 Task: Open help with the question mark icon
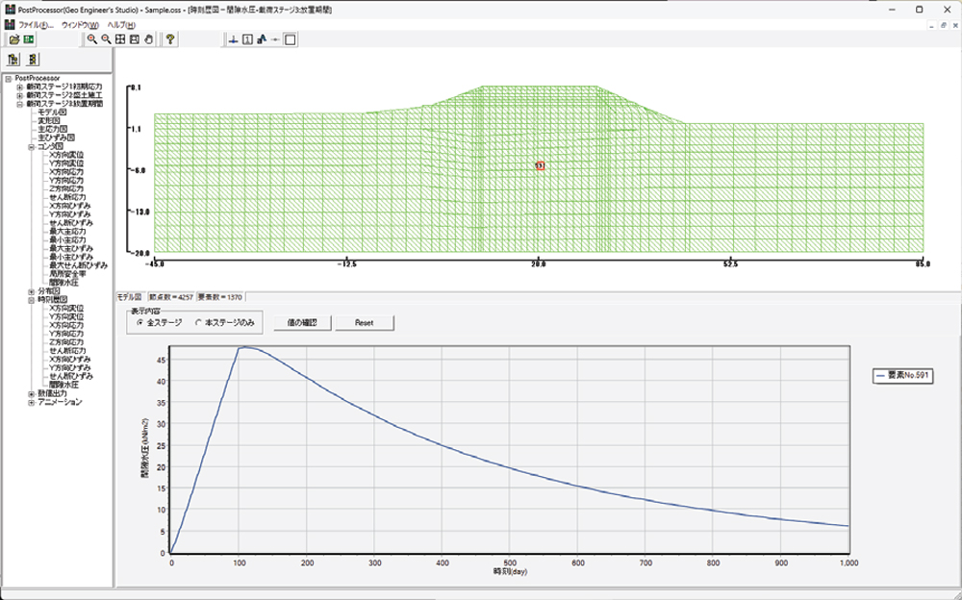pos(170,39)
